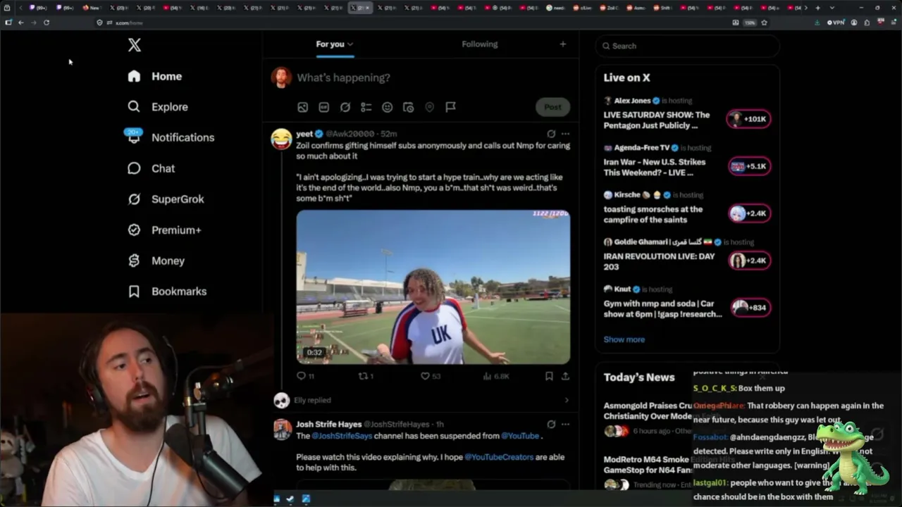Click the Grok enhance icon in composer
902x507 pixels.
pyautogui.click(x=345, y=107)
